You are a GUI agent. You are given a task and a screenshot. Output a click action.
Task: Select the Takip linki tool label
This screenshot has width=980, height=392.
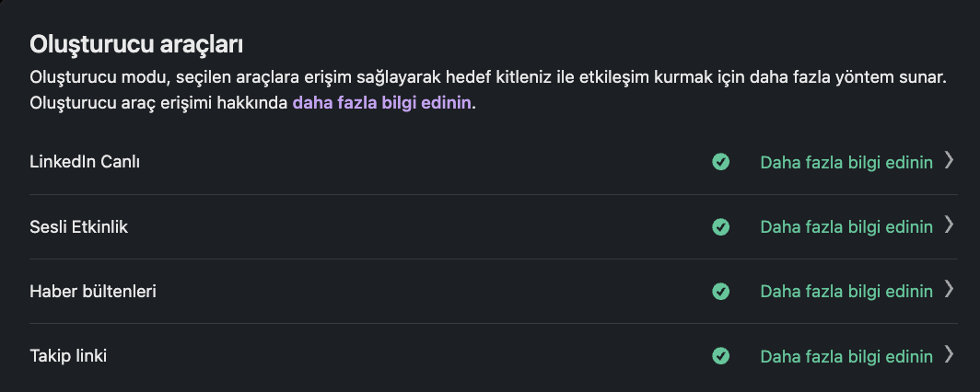(68, 356)
